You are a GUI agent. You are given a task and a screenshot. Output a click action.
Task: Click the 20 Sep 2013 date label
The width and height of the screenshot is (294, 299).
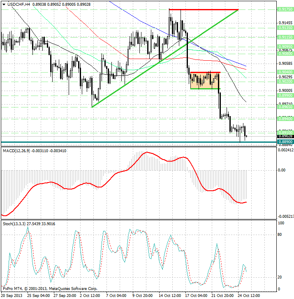click(x=12, y=296)
